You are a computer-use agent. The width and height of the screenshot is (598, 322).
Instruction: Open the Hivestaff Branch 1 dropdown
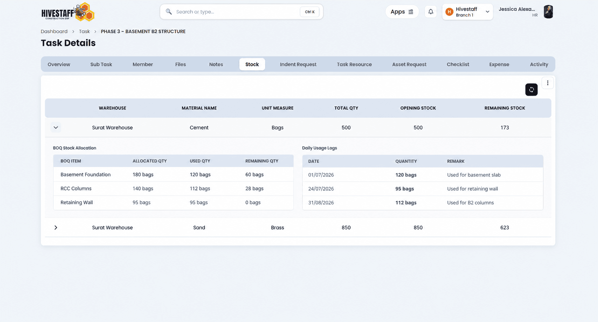coord(467,12)
